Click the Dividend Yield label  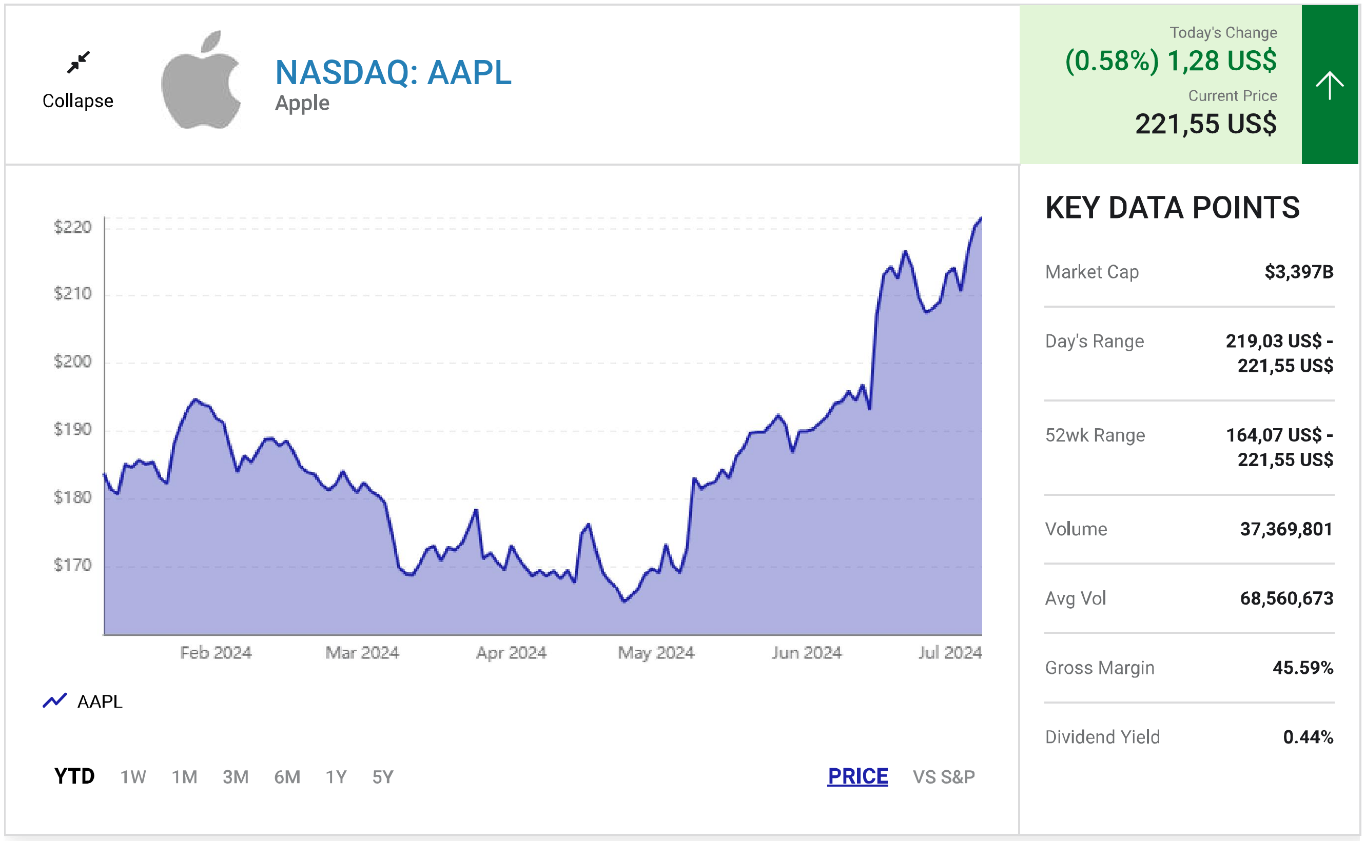point(1102,737)
